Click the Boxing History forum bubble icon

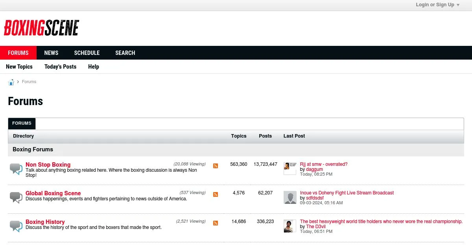(x=16, y=226)
